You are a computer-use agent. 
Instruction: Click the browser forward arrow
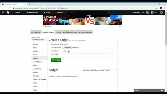(x=6, y=8)
